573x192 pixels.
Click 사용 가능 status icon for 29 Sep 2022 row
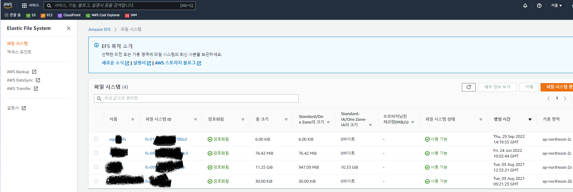pyautogui.click(x=427, y=139)
